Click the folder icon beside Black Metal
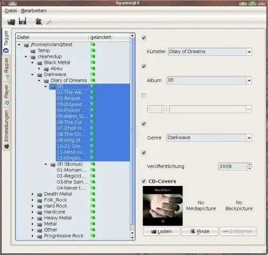Screen dimensions: 268x255 (x=39, y=63)
